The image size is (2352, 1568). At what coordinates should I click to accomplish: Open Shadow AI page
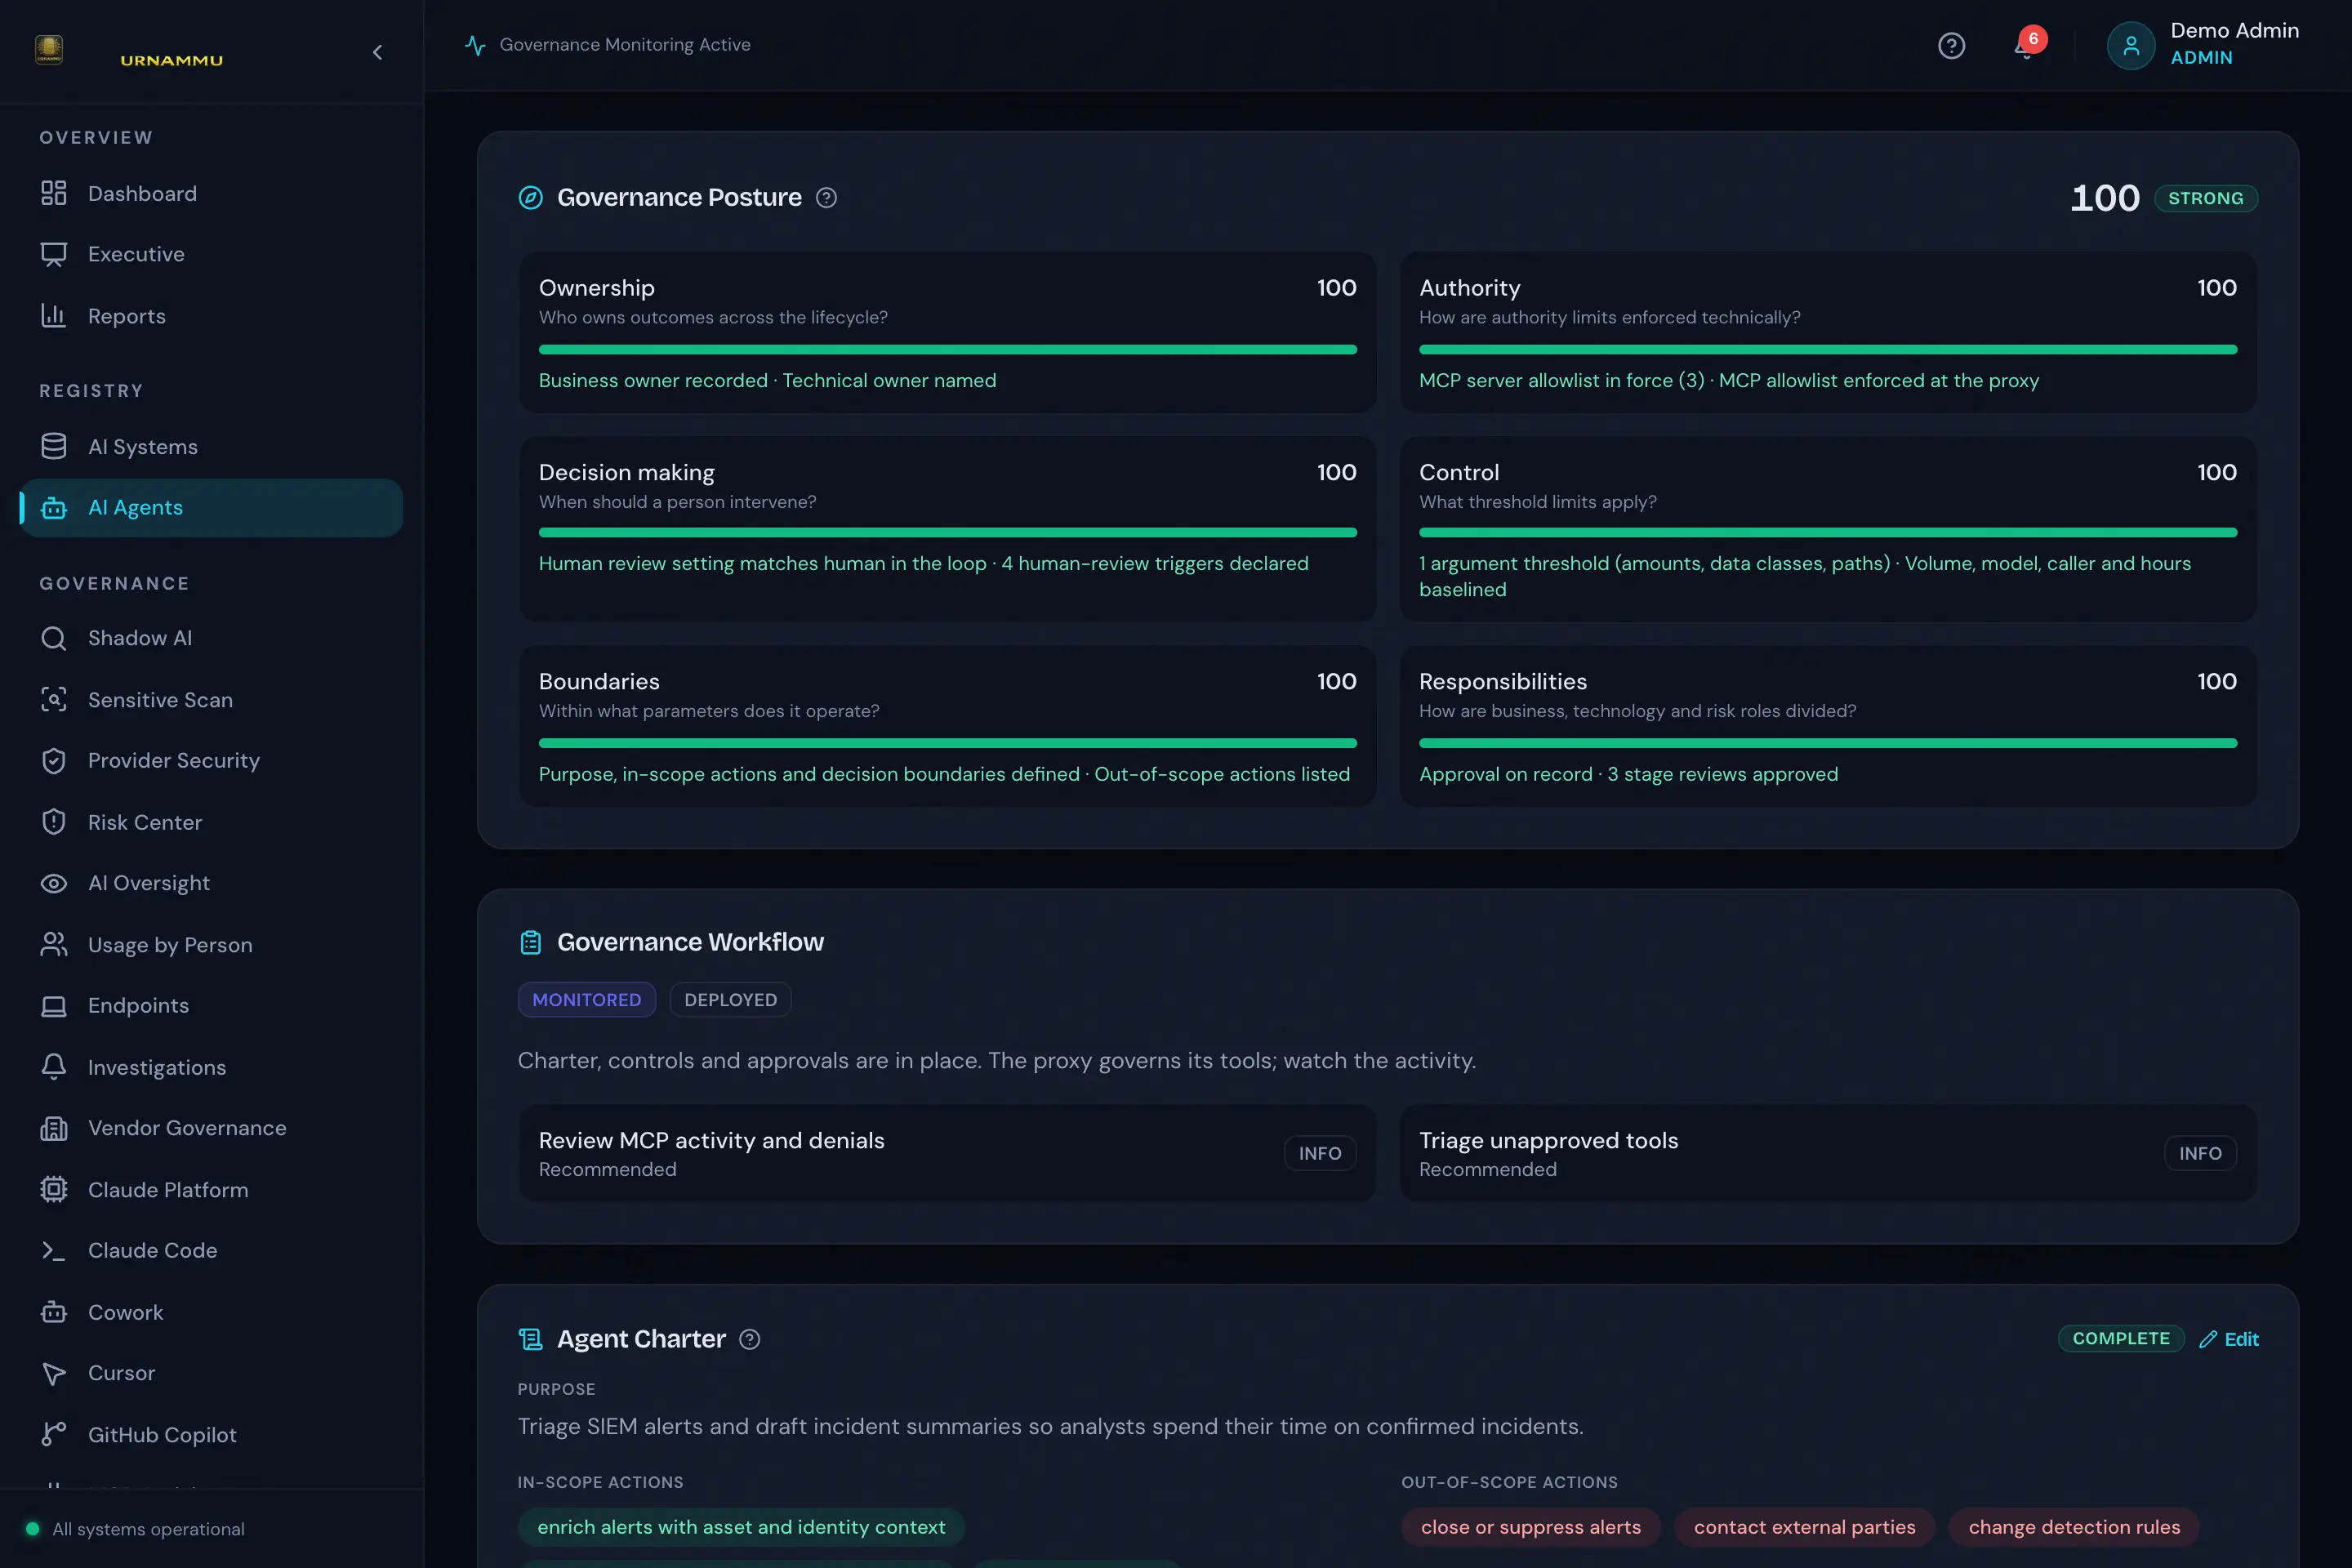click(x=211, y=638)
